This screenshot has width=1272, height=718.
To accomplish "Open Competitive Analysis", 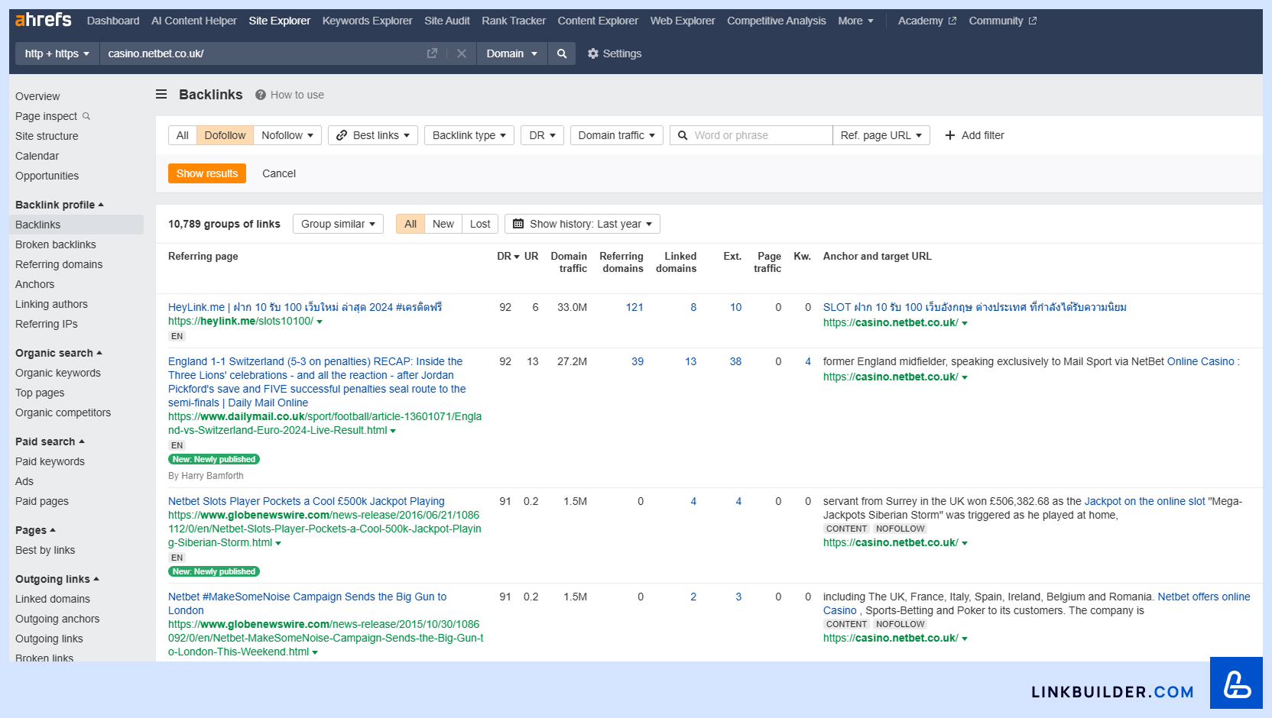I will coord(777,21).
